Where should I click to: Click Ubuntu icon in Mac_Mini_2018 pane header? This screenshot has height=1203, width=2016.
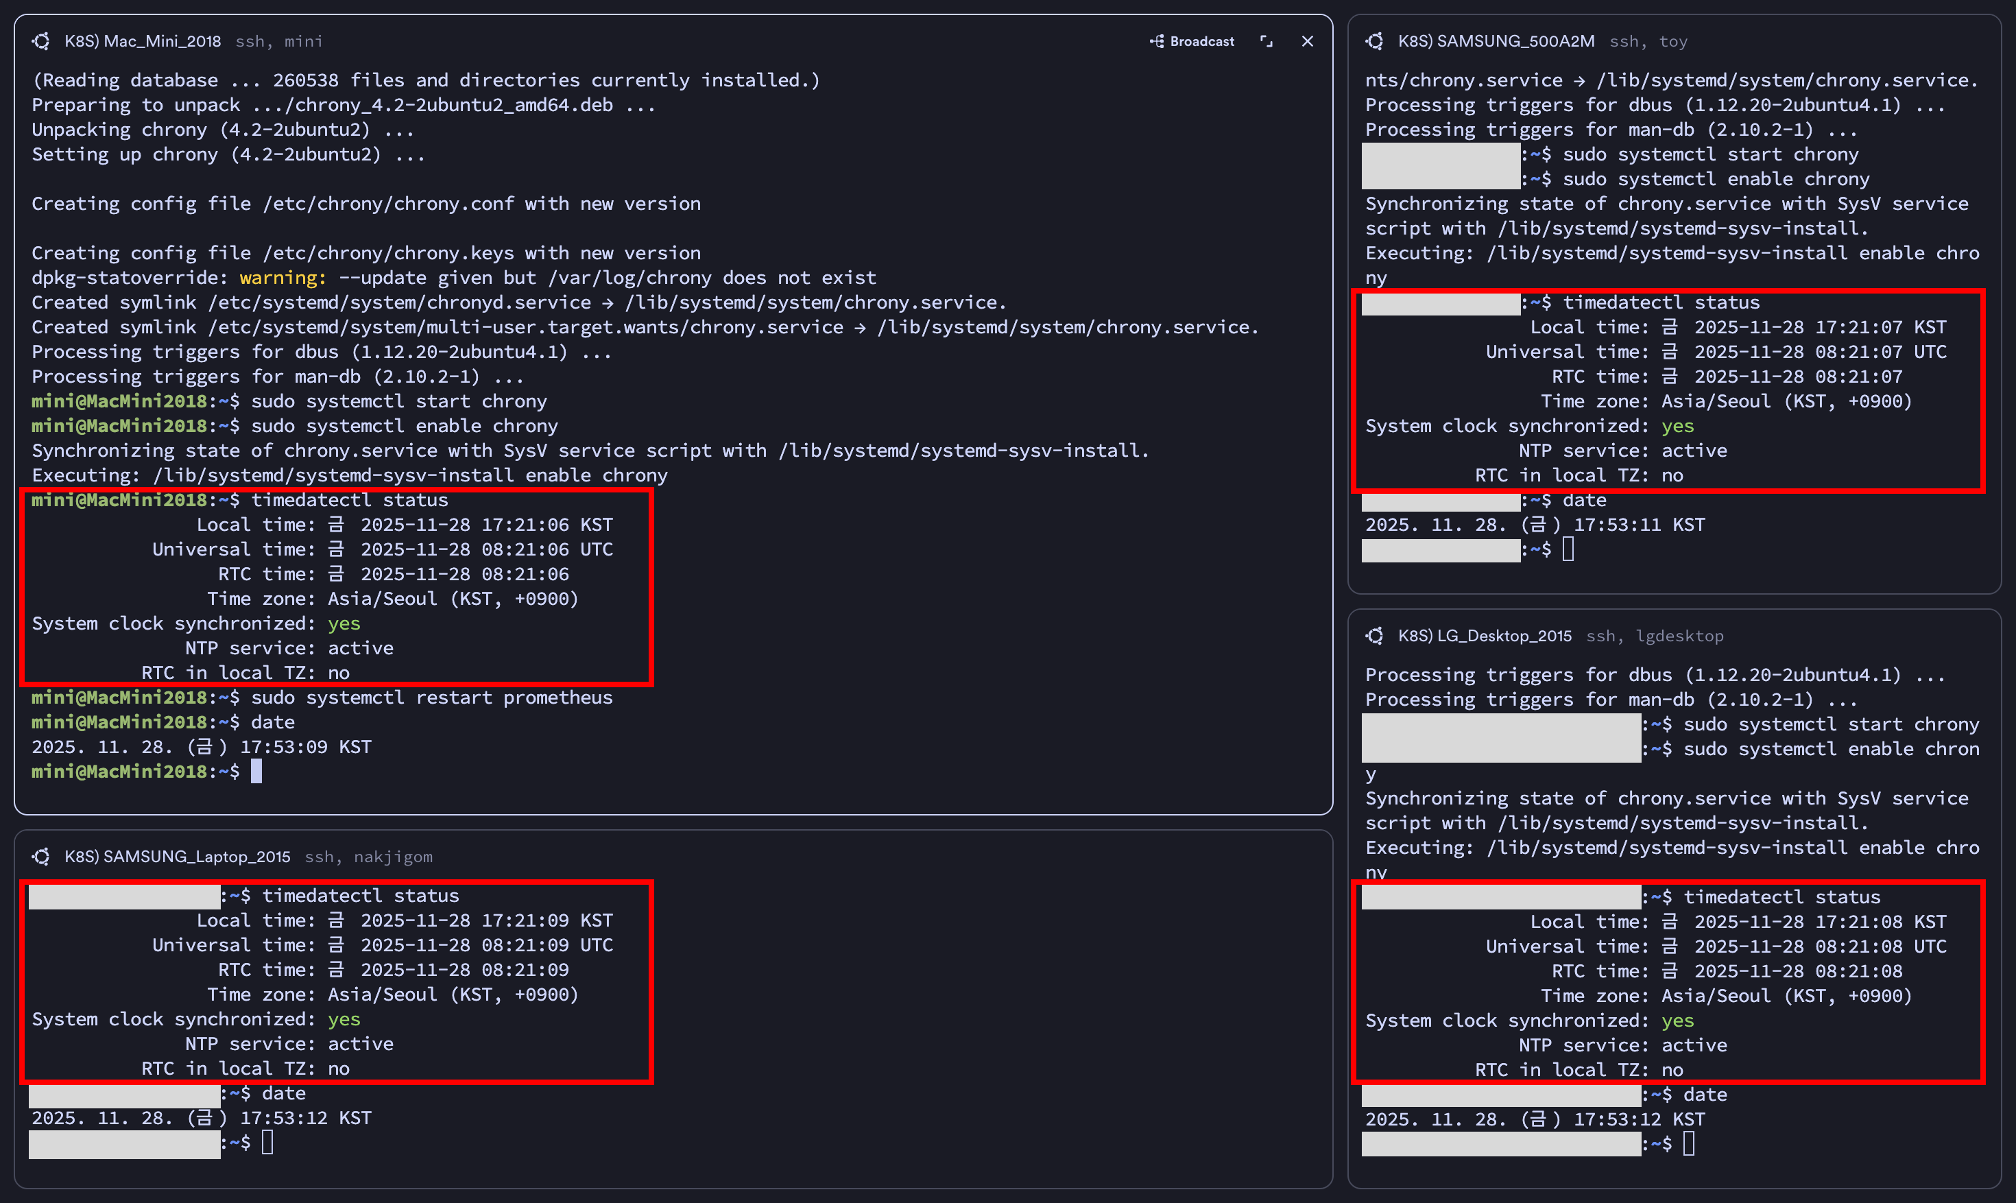tap(41, 41)
